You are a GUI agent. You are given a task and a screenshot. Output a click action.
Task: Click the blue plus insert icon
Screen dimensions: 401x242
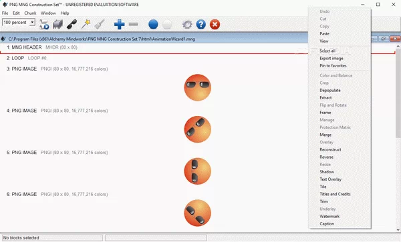(119, 25)
